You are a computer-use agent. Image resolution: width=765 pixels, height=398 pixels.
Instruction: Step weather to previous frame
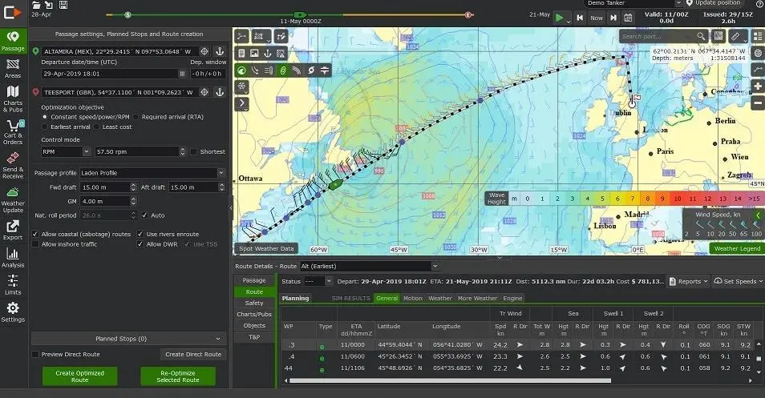tap(580, 18)
